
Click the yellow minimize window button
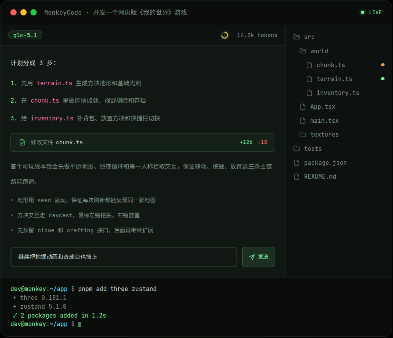pos(24,12)
